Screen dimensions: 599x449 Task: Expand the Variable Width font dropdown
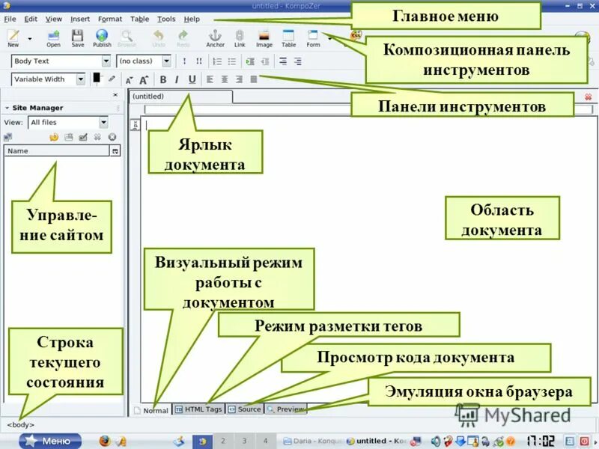pos(81,79)
